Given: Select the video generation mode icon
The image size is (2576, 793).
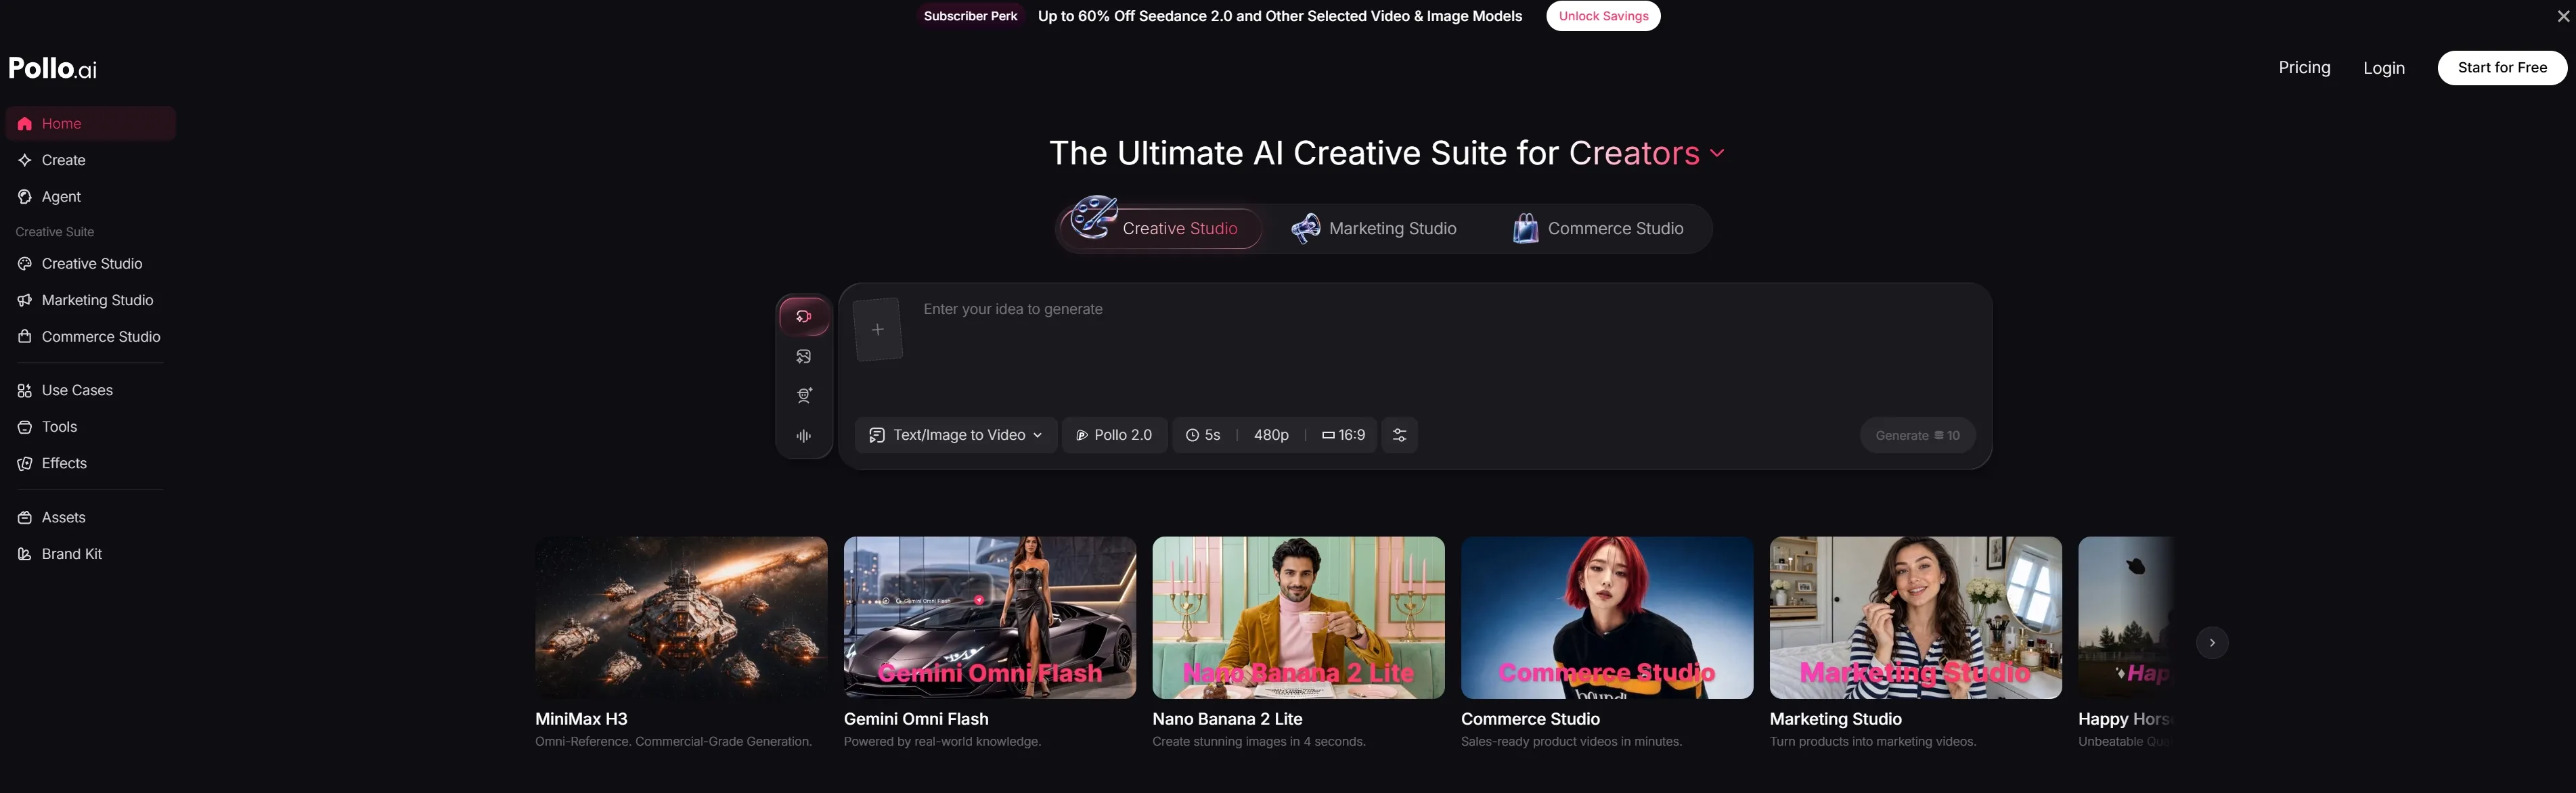Looking at the screenshot, I should [804, 316].
